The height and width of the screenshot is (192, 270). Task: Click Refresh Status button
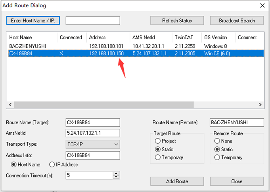(177, 21)
